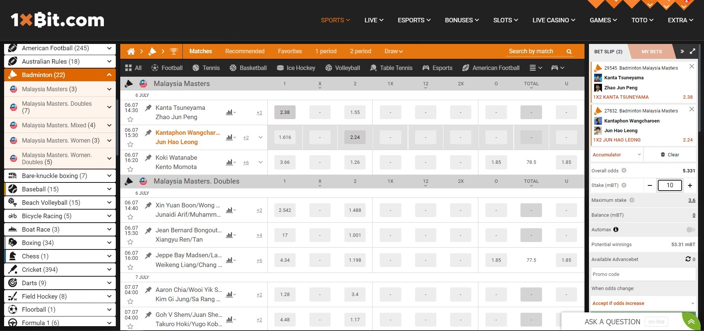Open +6 more markets for Koki Watanabe

(246, 163)
